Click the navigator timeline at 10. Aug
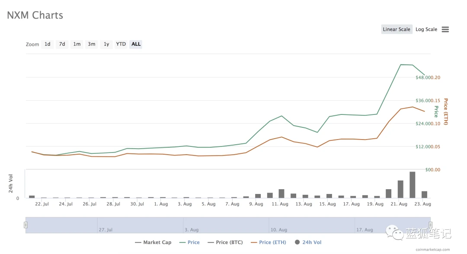The width and height of the screenshot is (467, 254). click(278, 230)
